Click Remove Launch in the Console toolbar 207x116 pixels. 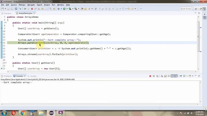(154, 76)
